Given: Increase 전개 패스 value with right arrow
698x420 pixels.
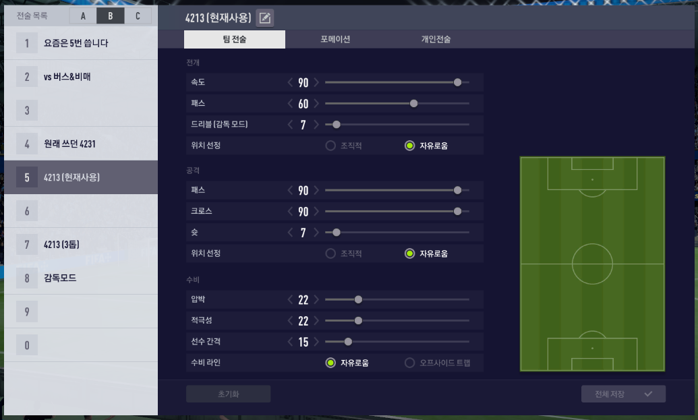Looking at the screenshot, I should [x=316, y=104].
